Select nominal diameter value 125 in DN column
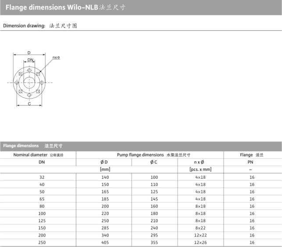Screen dimensions: 282x247 click(42, 221)
